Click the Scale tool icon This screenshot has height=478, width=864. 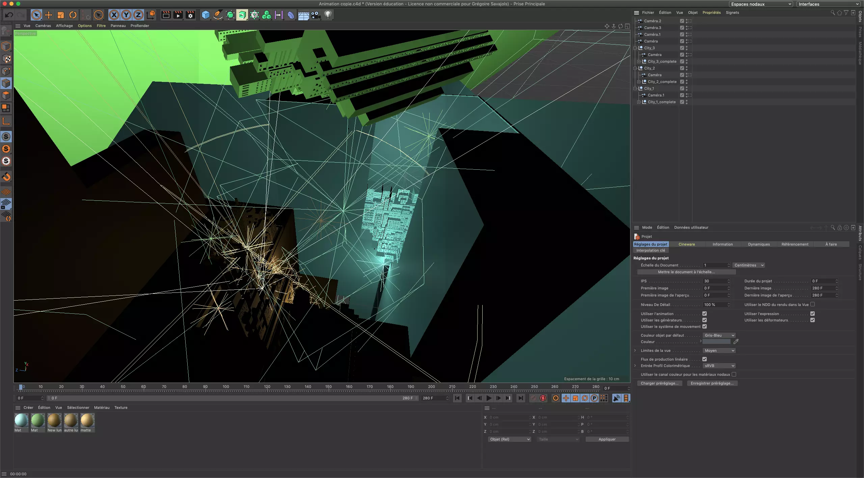click(x=61, y=15)
